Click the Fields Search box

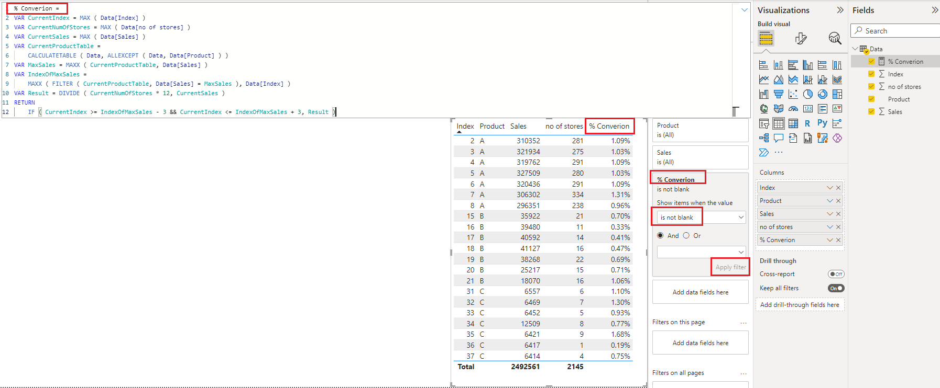pyautogui.click(x=895, y=31)
